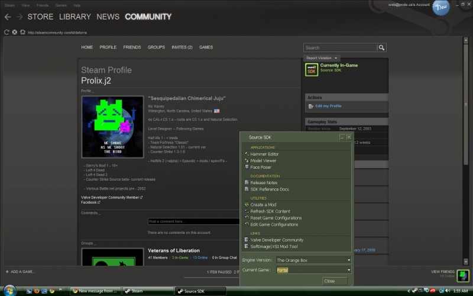Open Valve Developer Community link
This screenshot has width=473, height=296.
pyautogui.click(x=277, y=240)
